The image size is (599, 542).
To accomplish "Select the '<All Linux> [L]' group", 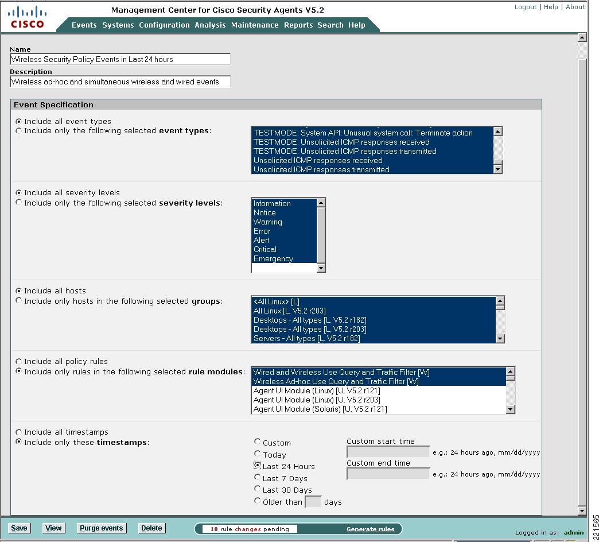I will point(374,301).
